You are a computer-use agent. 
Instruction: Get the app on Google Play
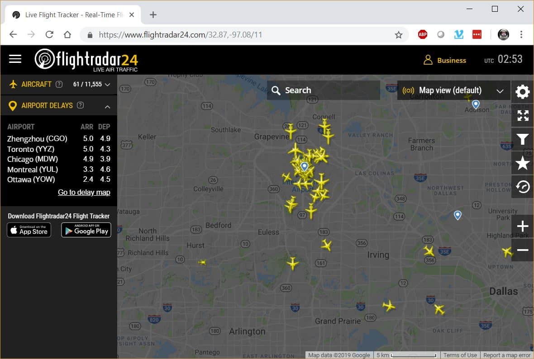[x=86, y=230]
